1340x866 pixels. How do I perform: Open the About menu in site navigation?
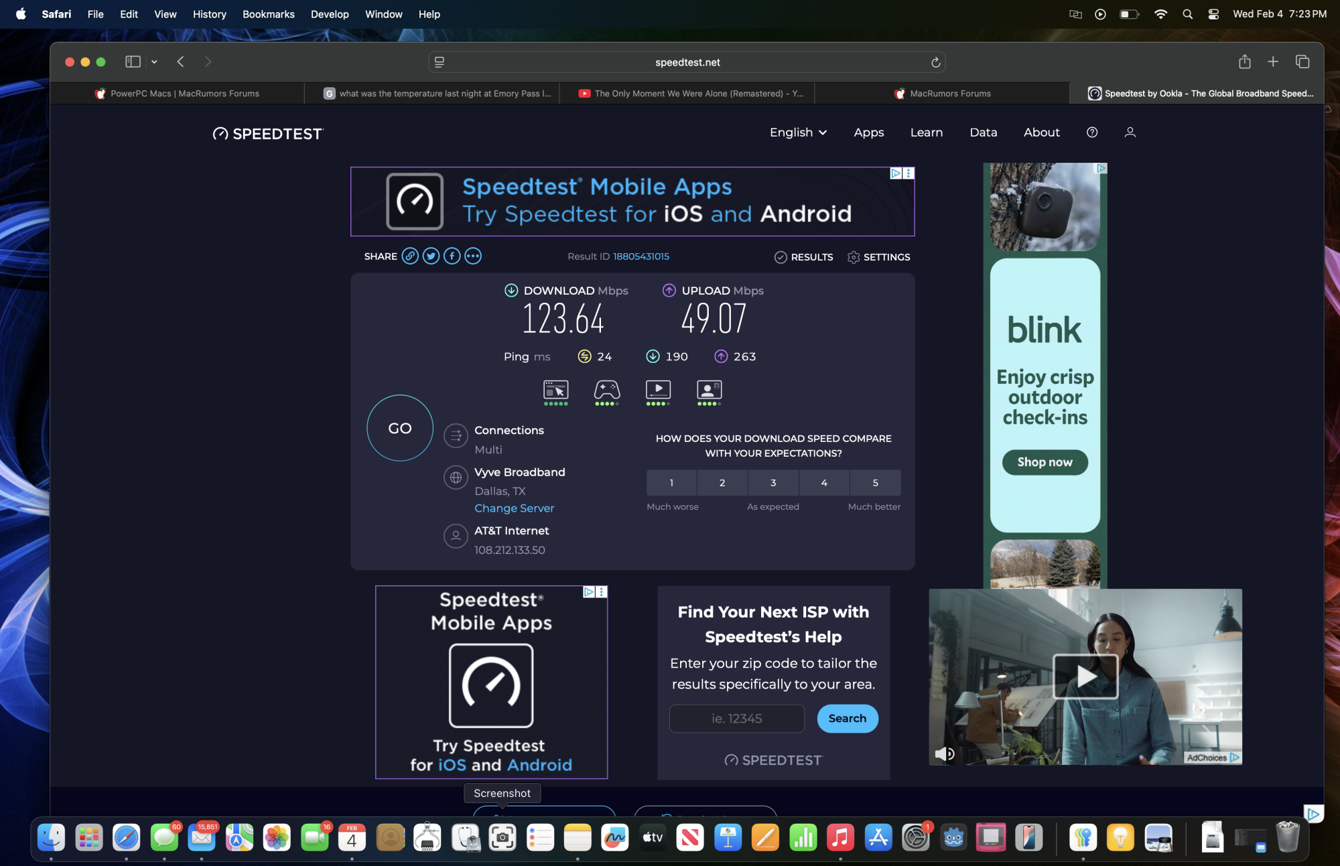pos(1042,133)
